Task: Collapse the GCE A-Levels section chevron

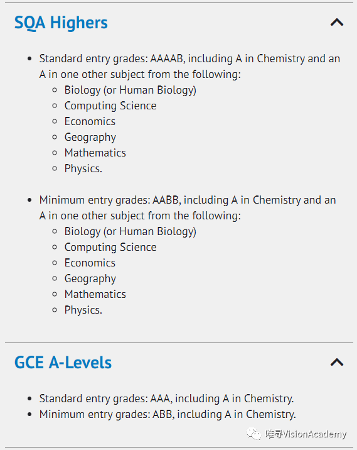Action: point(337,362)
